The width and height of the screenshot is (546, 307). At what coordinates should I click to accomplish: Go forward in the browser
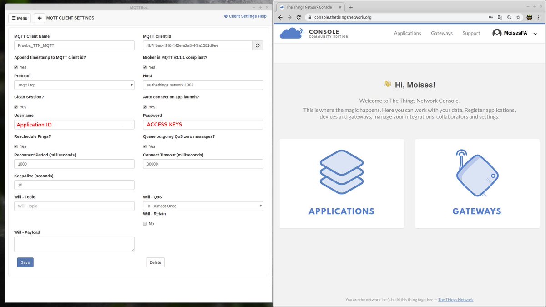289,17
